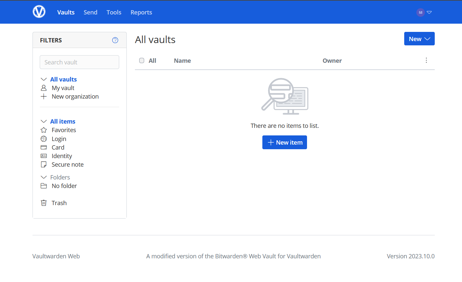Open the account avatar menu
Screen dimensions: 462x282
pos(420,12)
